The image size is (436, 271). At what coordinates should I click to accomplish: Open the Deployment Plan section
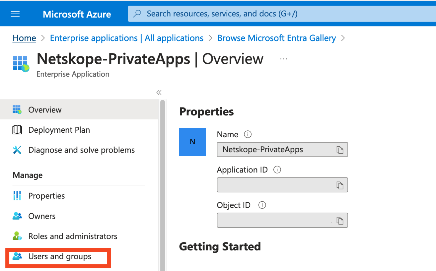coord(59,130)
